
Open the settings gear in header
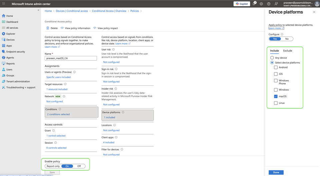coord(261,4)
